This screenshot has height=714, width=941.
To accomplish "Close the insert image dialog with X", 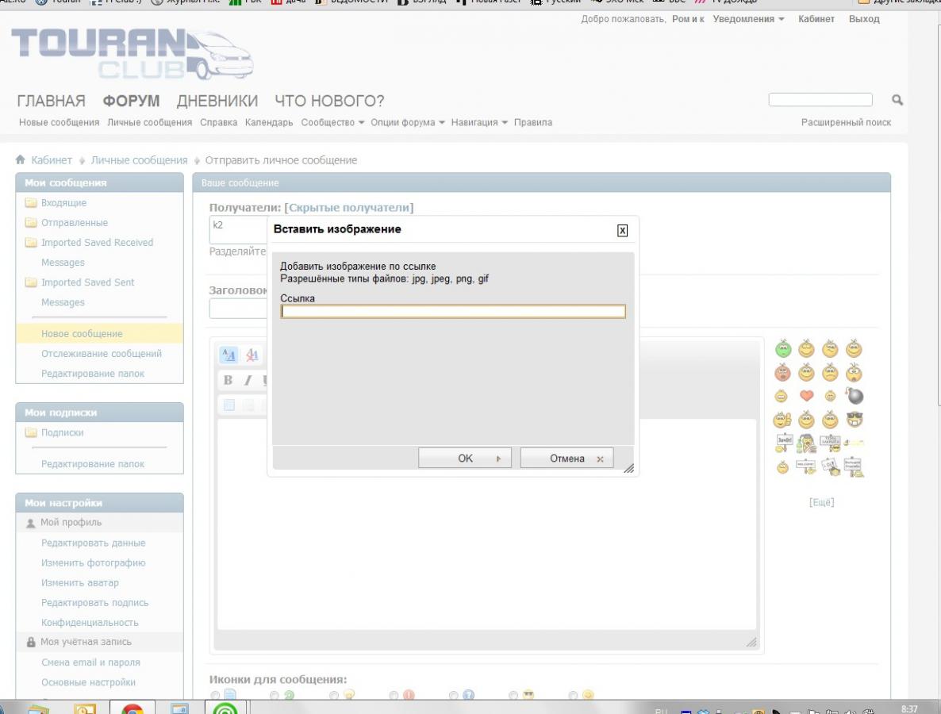I will pos(622,230).
